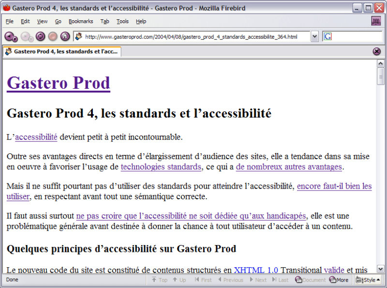
Task: Click the site favicon in address bar
Action: tap(79, 37)
